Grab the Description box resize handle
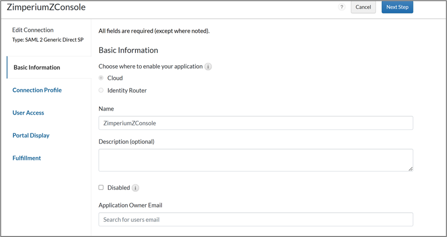This screenshot has width=447, height=237. click(410, 169)
